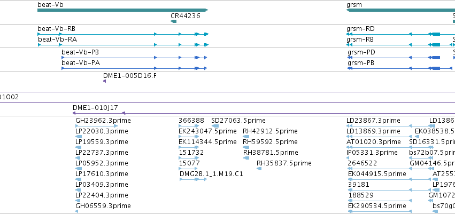Click the DME1-005D16.F arrow marker
The image size is (455, 214).
click(x=104, y=81)
